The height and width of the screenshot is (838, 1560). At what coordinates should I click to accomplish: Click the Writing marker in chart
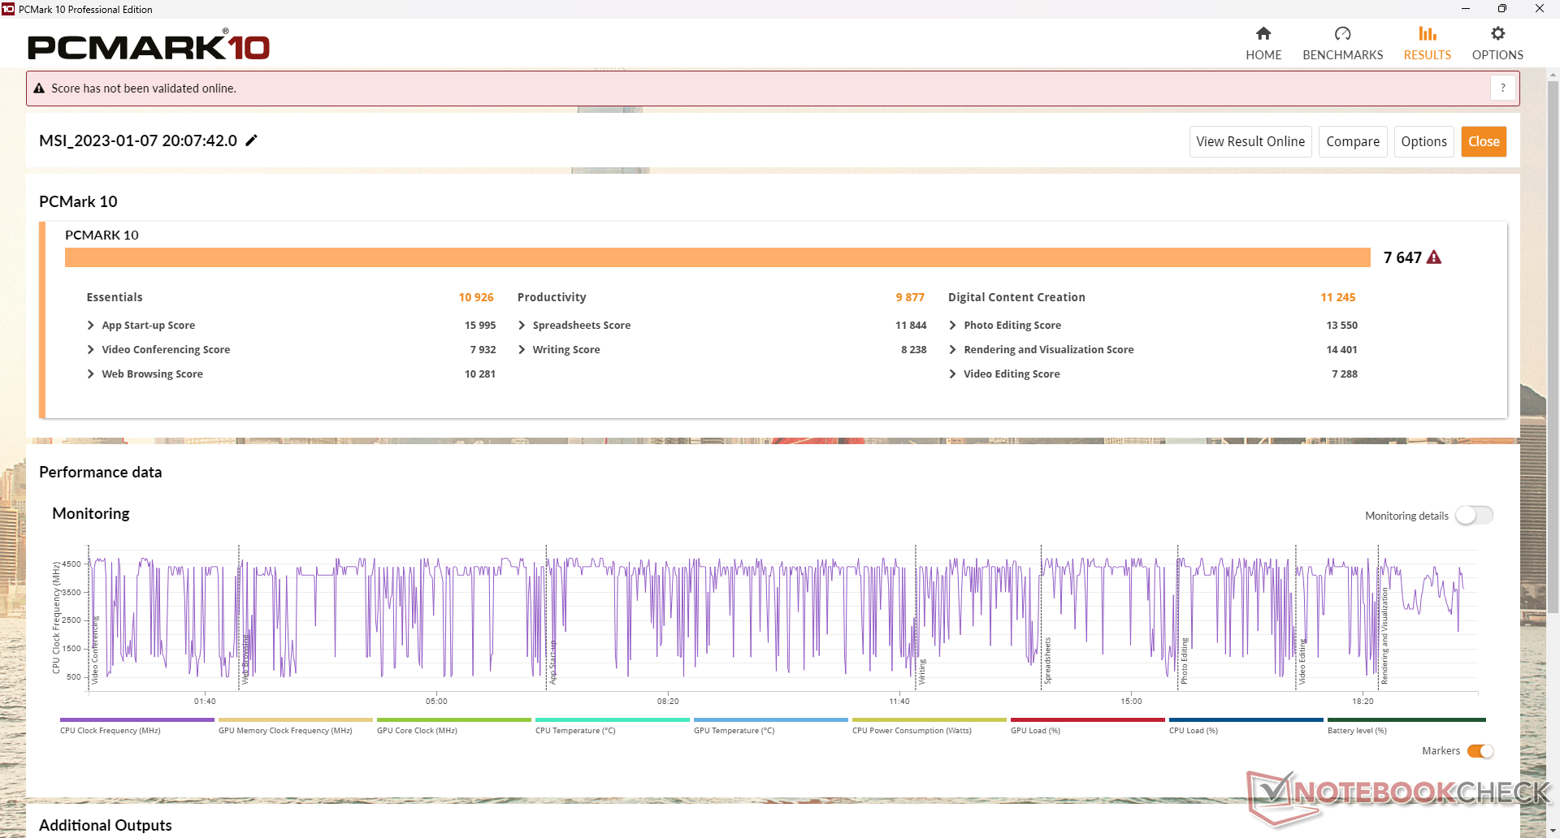coord(922,671)
